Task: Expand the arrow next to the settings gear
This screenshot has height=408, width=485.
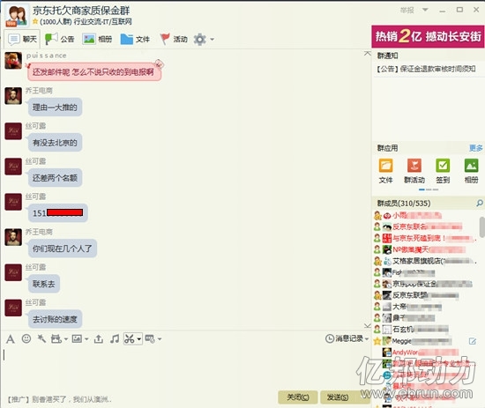Action: pyautogui.click(x=212, y=40)
